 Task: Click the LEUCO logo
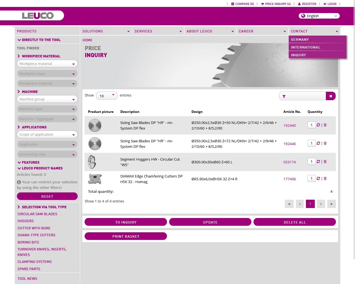pyautogui.click(x=38, y=16)
